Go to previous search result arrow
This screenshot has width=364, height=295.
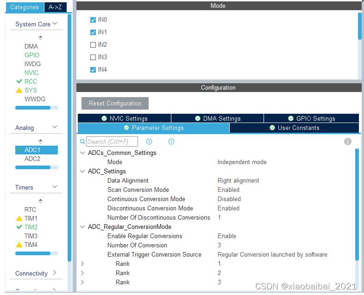(x=149, y=141)
